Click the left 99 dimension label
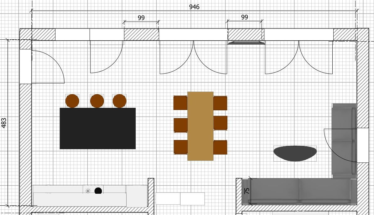Viewport: 374px width, 215px height. [141, 18]
